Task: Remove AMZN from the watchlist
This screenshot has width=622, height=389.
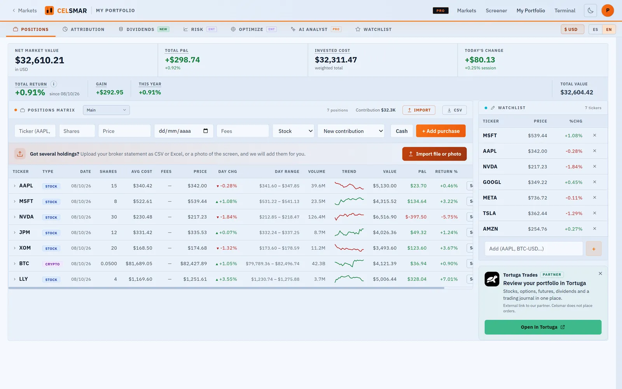Action: pyautogui.click(x=594, y=229)
